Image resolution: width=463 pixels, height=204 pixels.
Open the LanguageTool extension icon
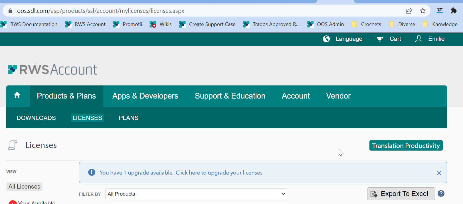pos(440,11)
